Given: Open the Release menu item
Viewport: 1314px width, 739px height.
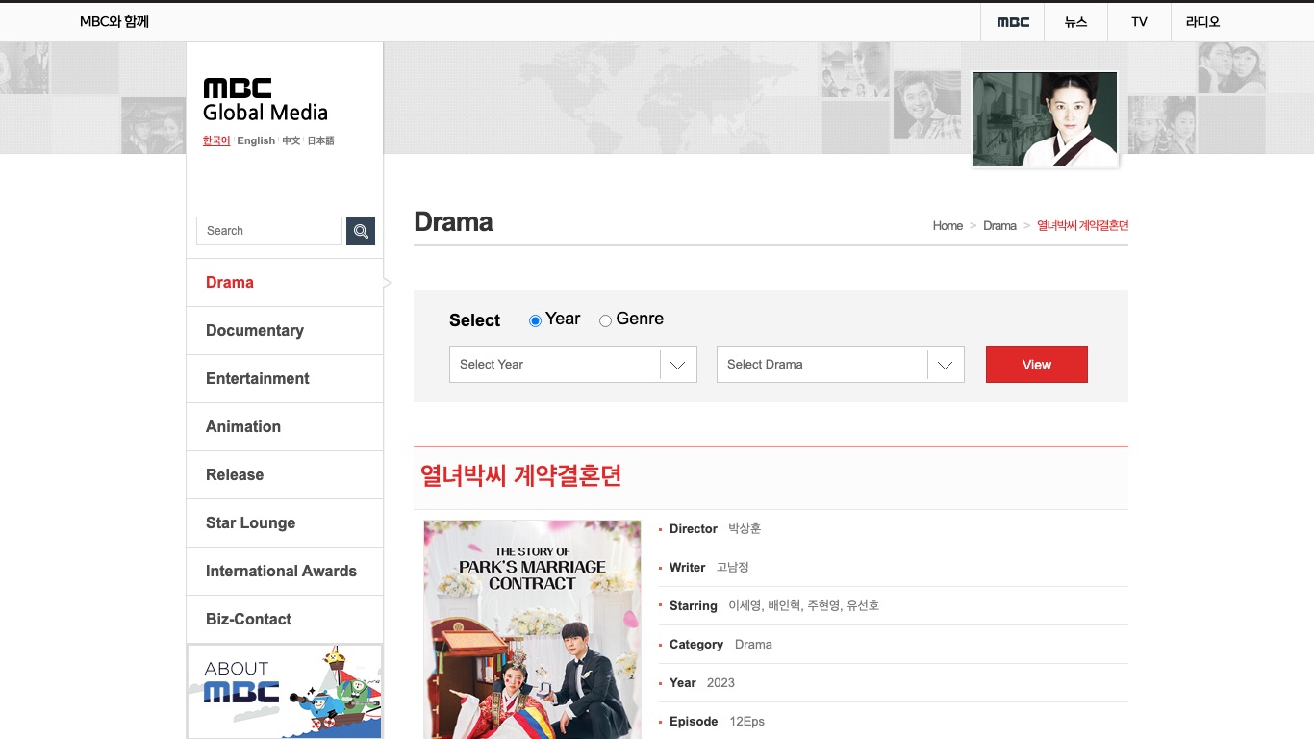Looking at the screenshot, I should click(285, 474).
